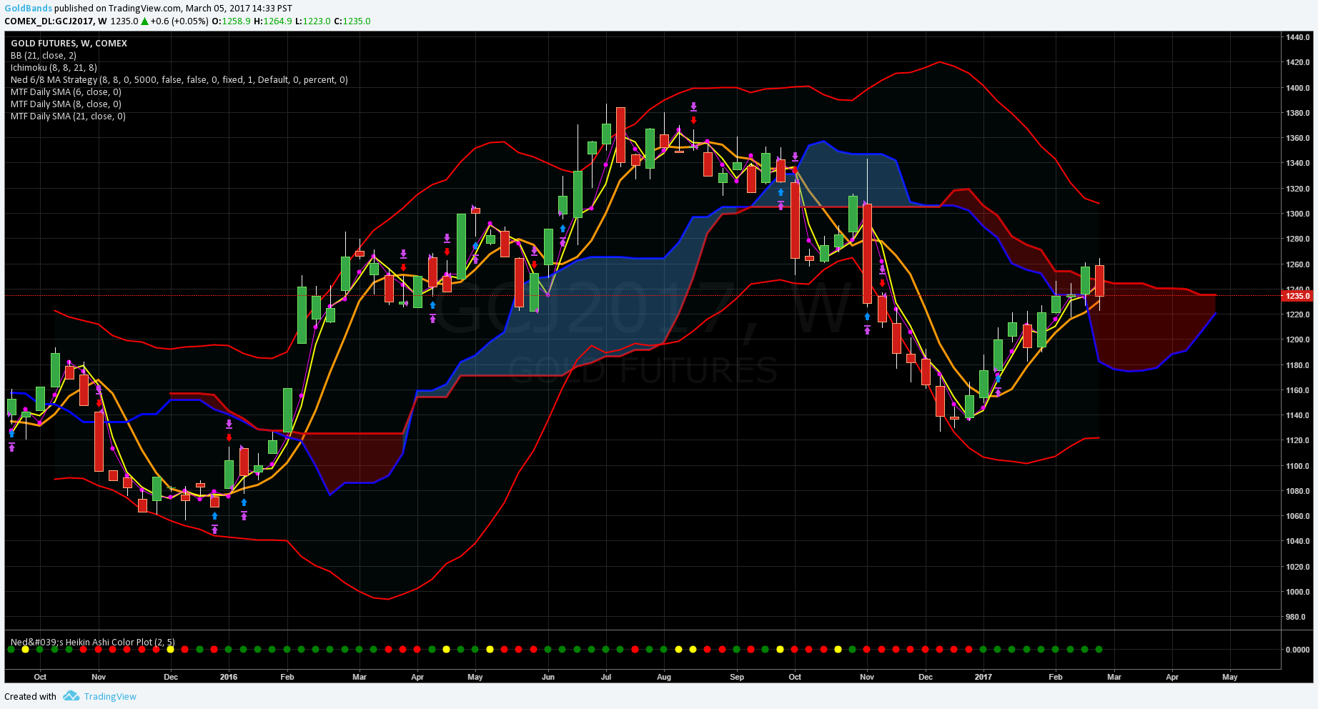Click the Created with caption text
Screen dimensions: 1318x709
click(30, 697)
